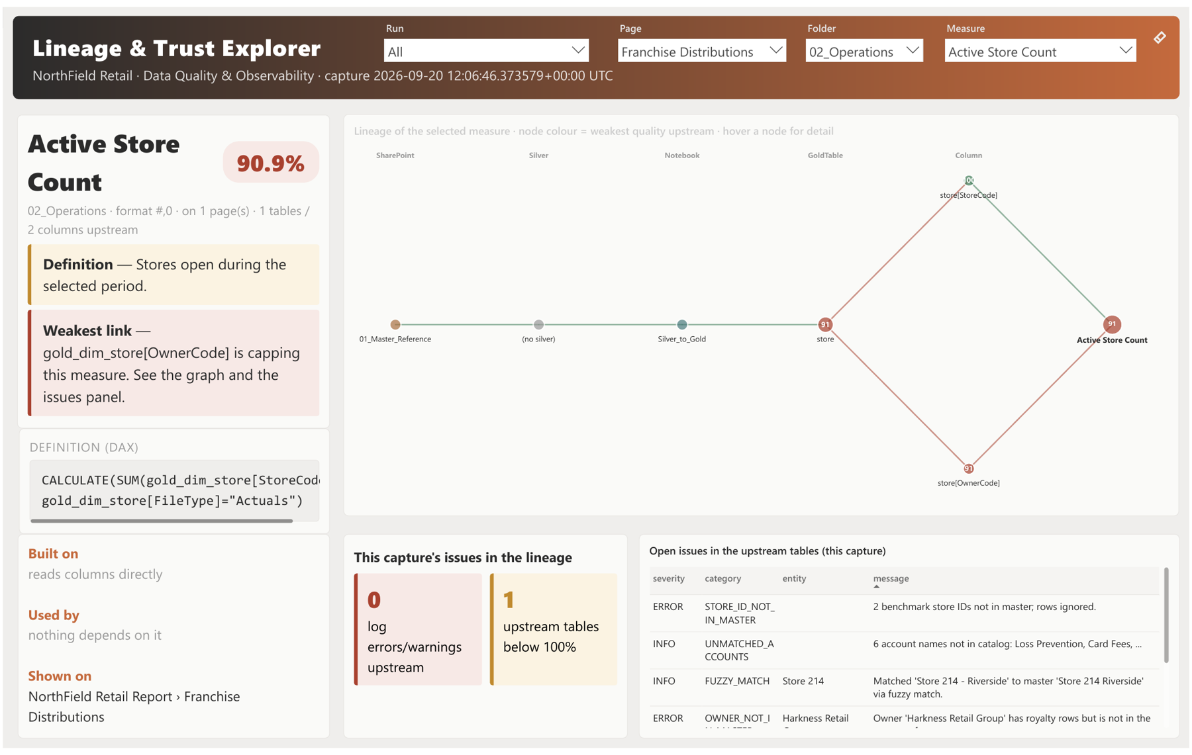Open the Measure dropdown Active Store Count
The image size is (1192, 755).
click(x=1040, y=51)
